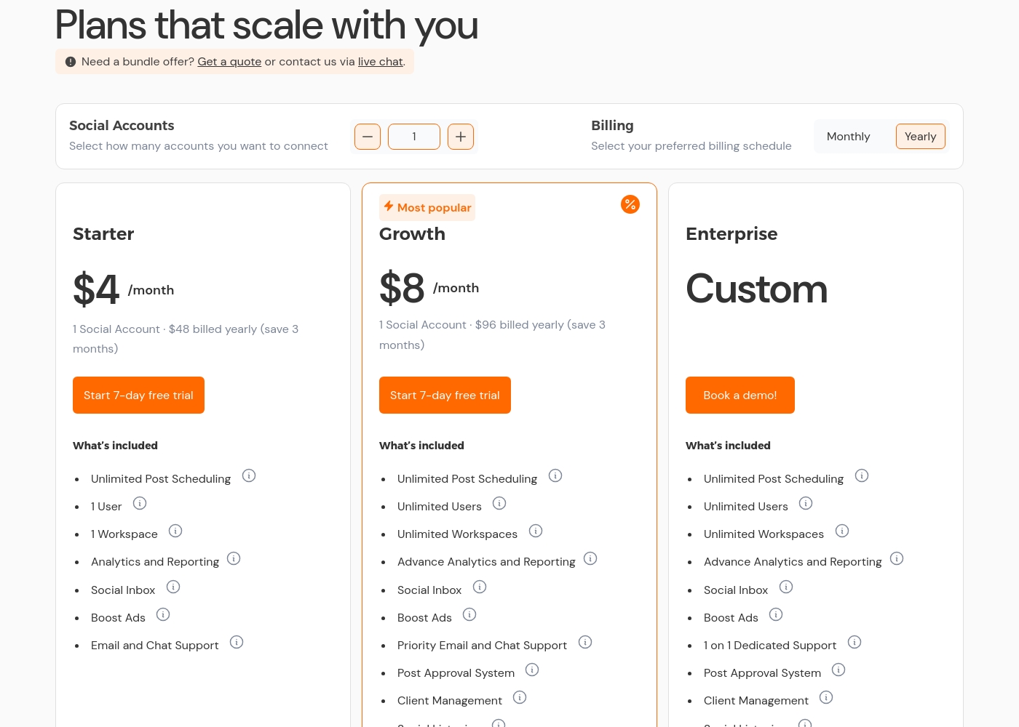This screenshot has width=1019, height=727.
Task: Click info icon next to 1 on 1 Dedicated Support
Action: [x=855, y=642]
